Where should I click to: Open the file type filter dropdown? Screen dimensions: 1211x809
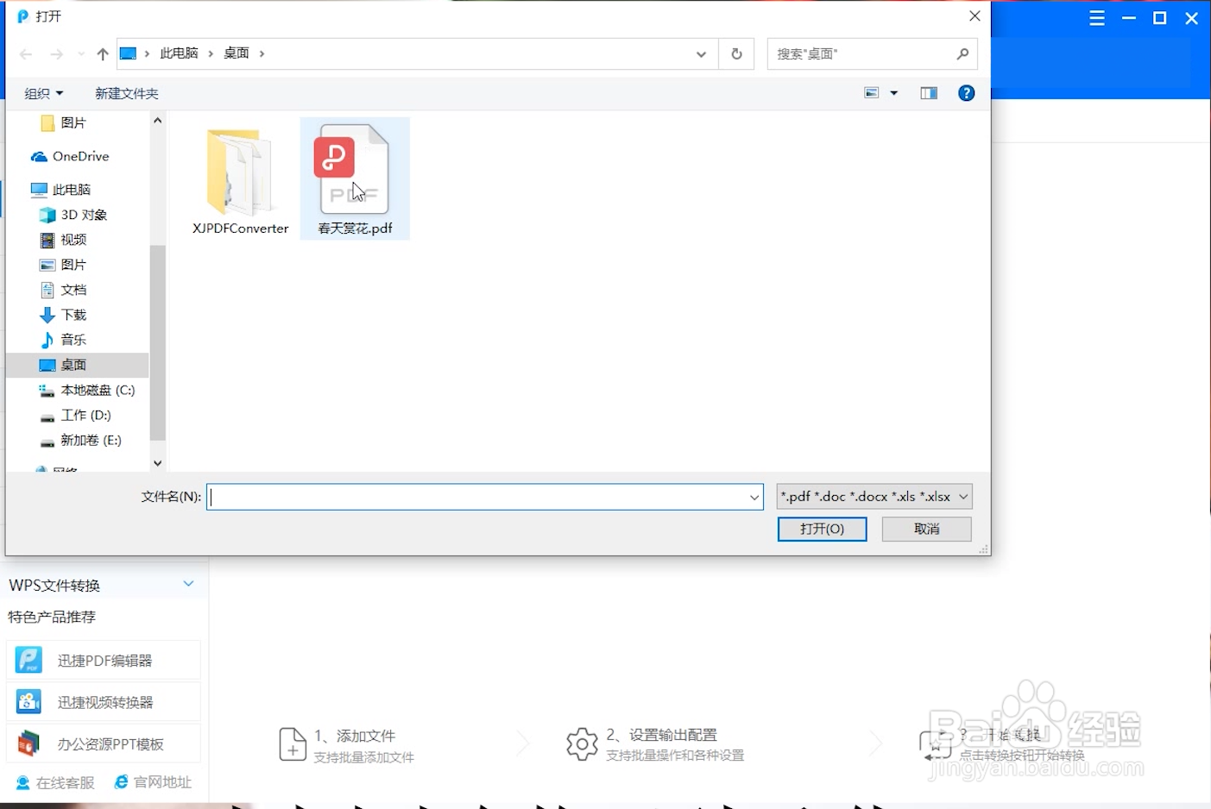pyautogui.click(x=874, y=496)
